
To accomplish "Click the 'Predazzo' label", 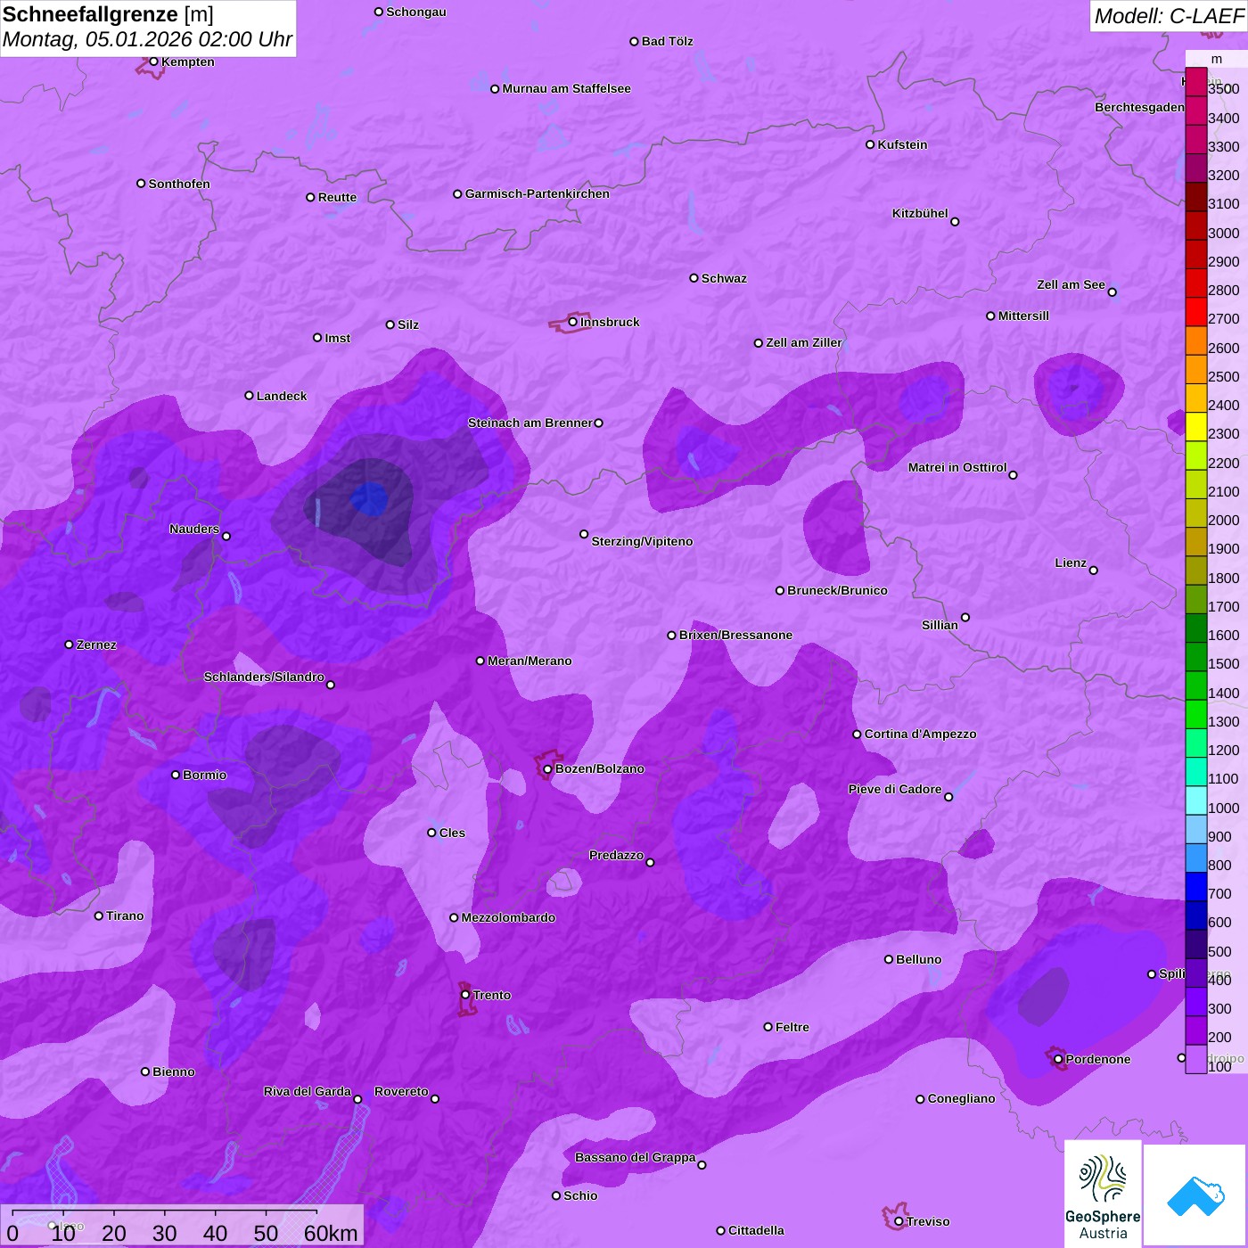I will [x=616, y=855].
